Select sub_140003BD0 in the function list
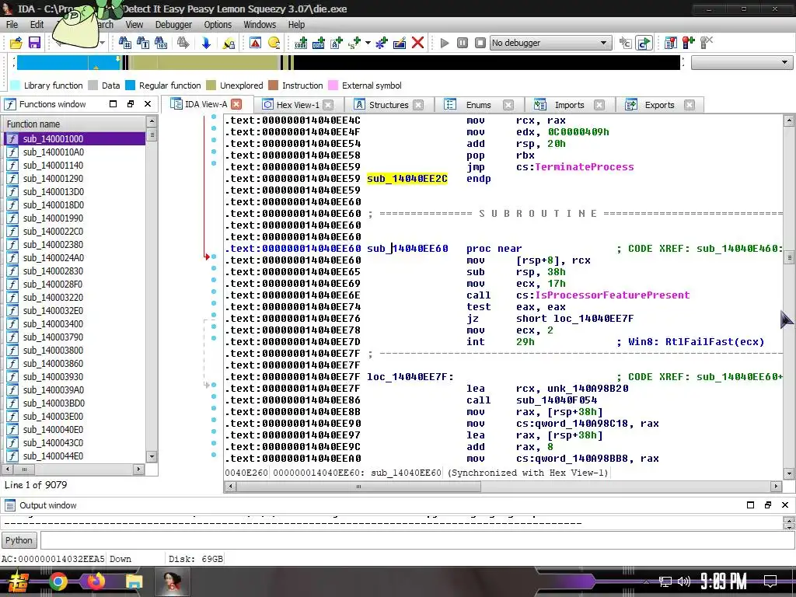The width and height of the screenshot is (796, 597). 75,403
